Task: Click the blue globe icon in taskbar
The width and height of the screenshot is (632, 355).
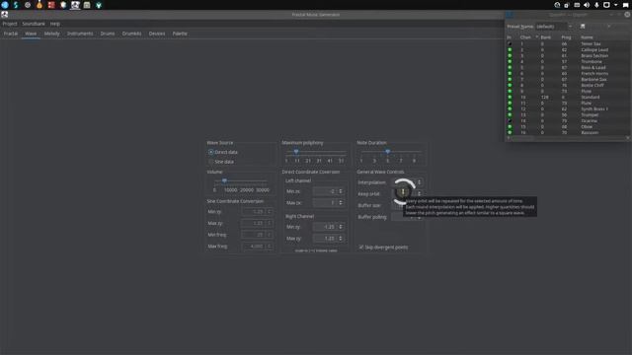Action: (x=5, y=5)
